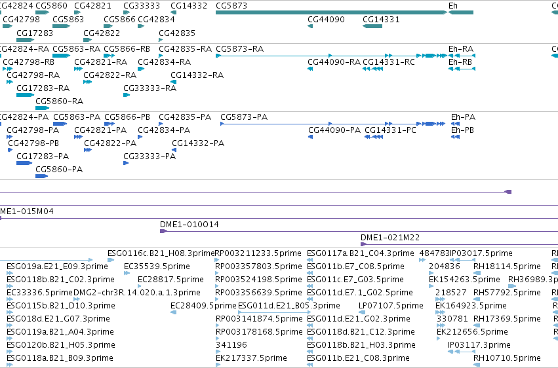
Task: Select the EC28409.5prime EST label
Action: 203,306
